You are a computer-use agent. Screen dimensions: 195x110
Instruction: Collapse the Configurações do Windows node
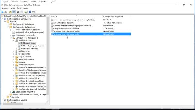click(8, 27)
